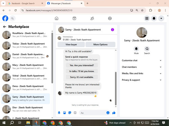The height and width of the screenshot is (126, 169).
Task: Open Vishal apartment conversation
Action: coord(25,77)
